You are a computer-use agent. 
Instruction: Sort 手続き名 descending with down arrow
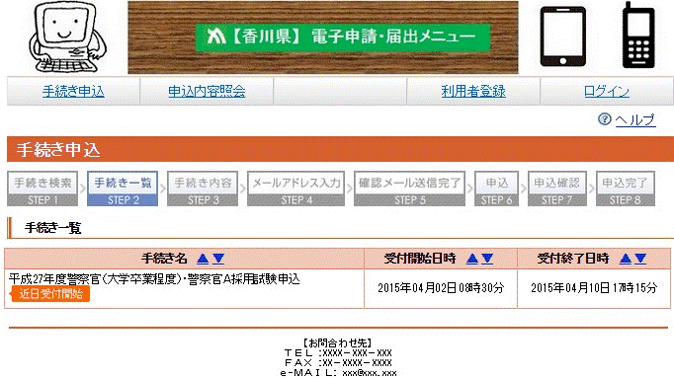(218, 259)
